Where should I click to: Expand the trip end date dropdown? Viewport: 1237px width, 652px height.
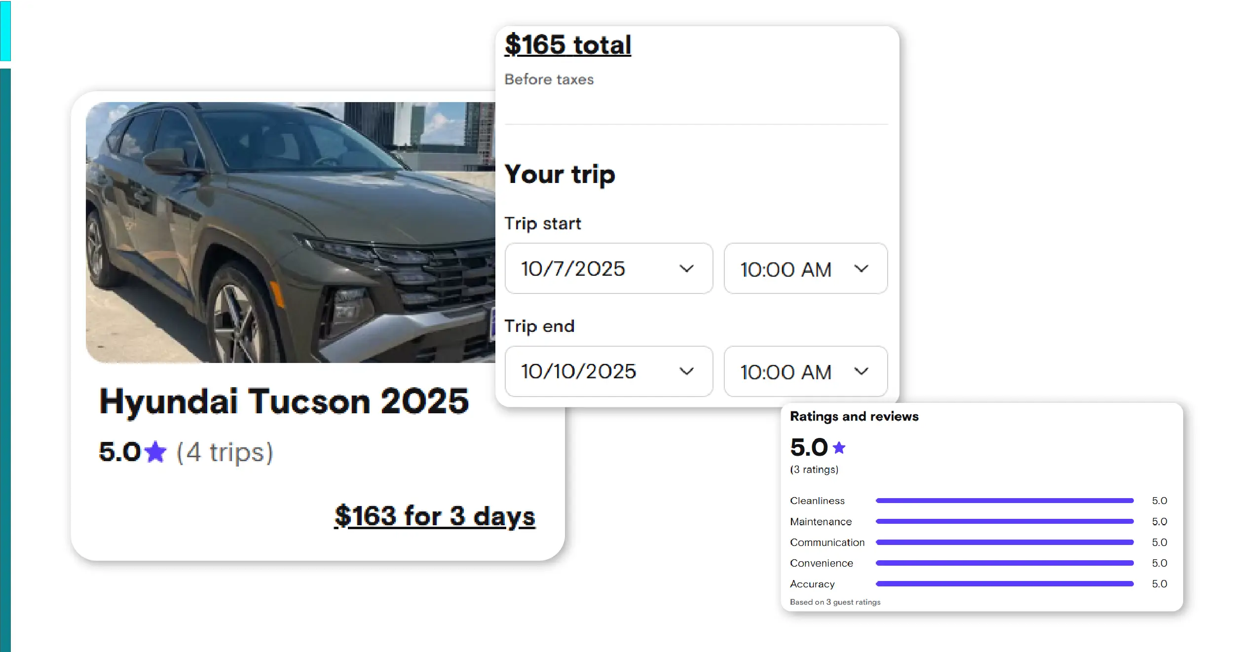[x=608, y=371]
